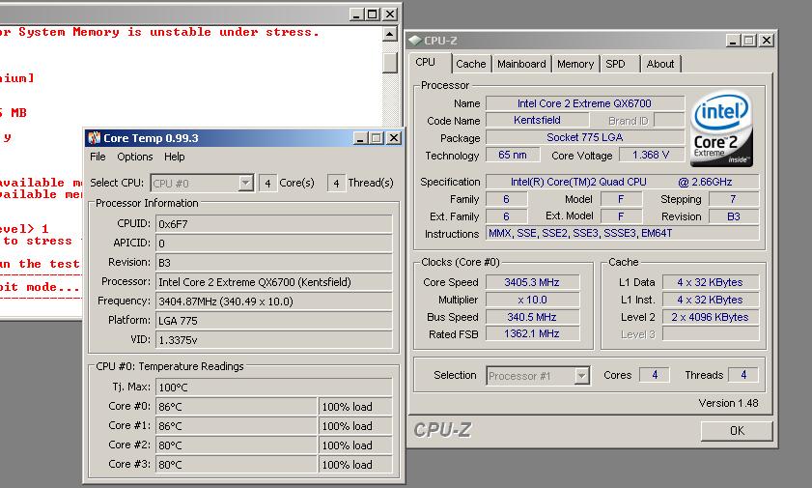812x488 pixels.
Task: Click the CPU-Z title bar icon
Action: [x=415, y=41]
